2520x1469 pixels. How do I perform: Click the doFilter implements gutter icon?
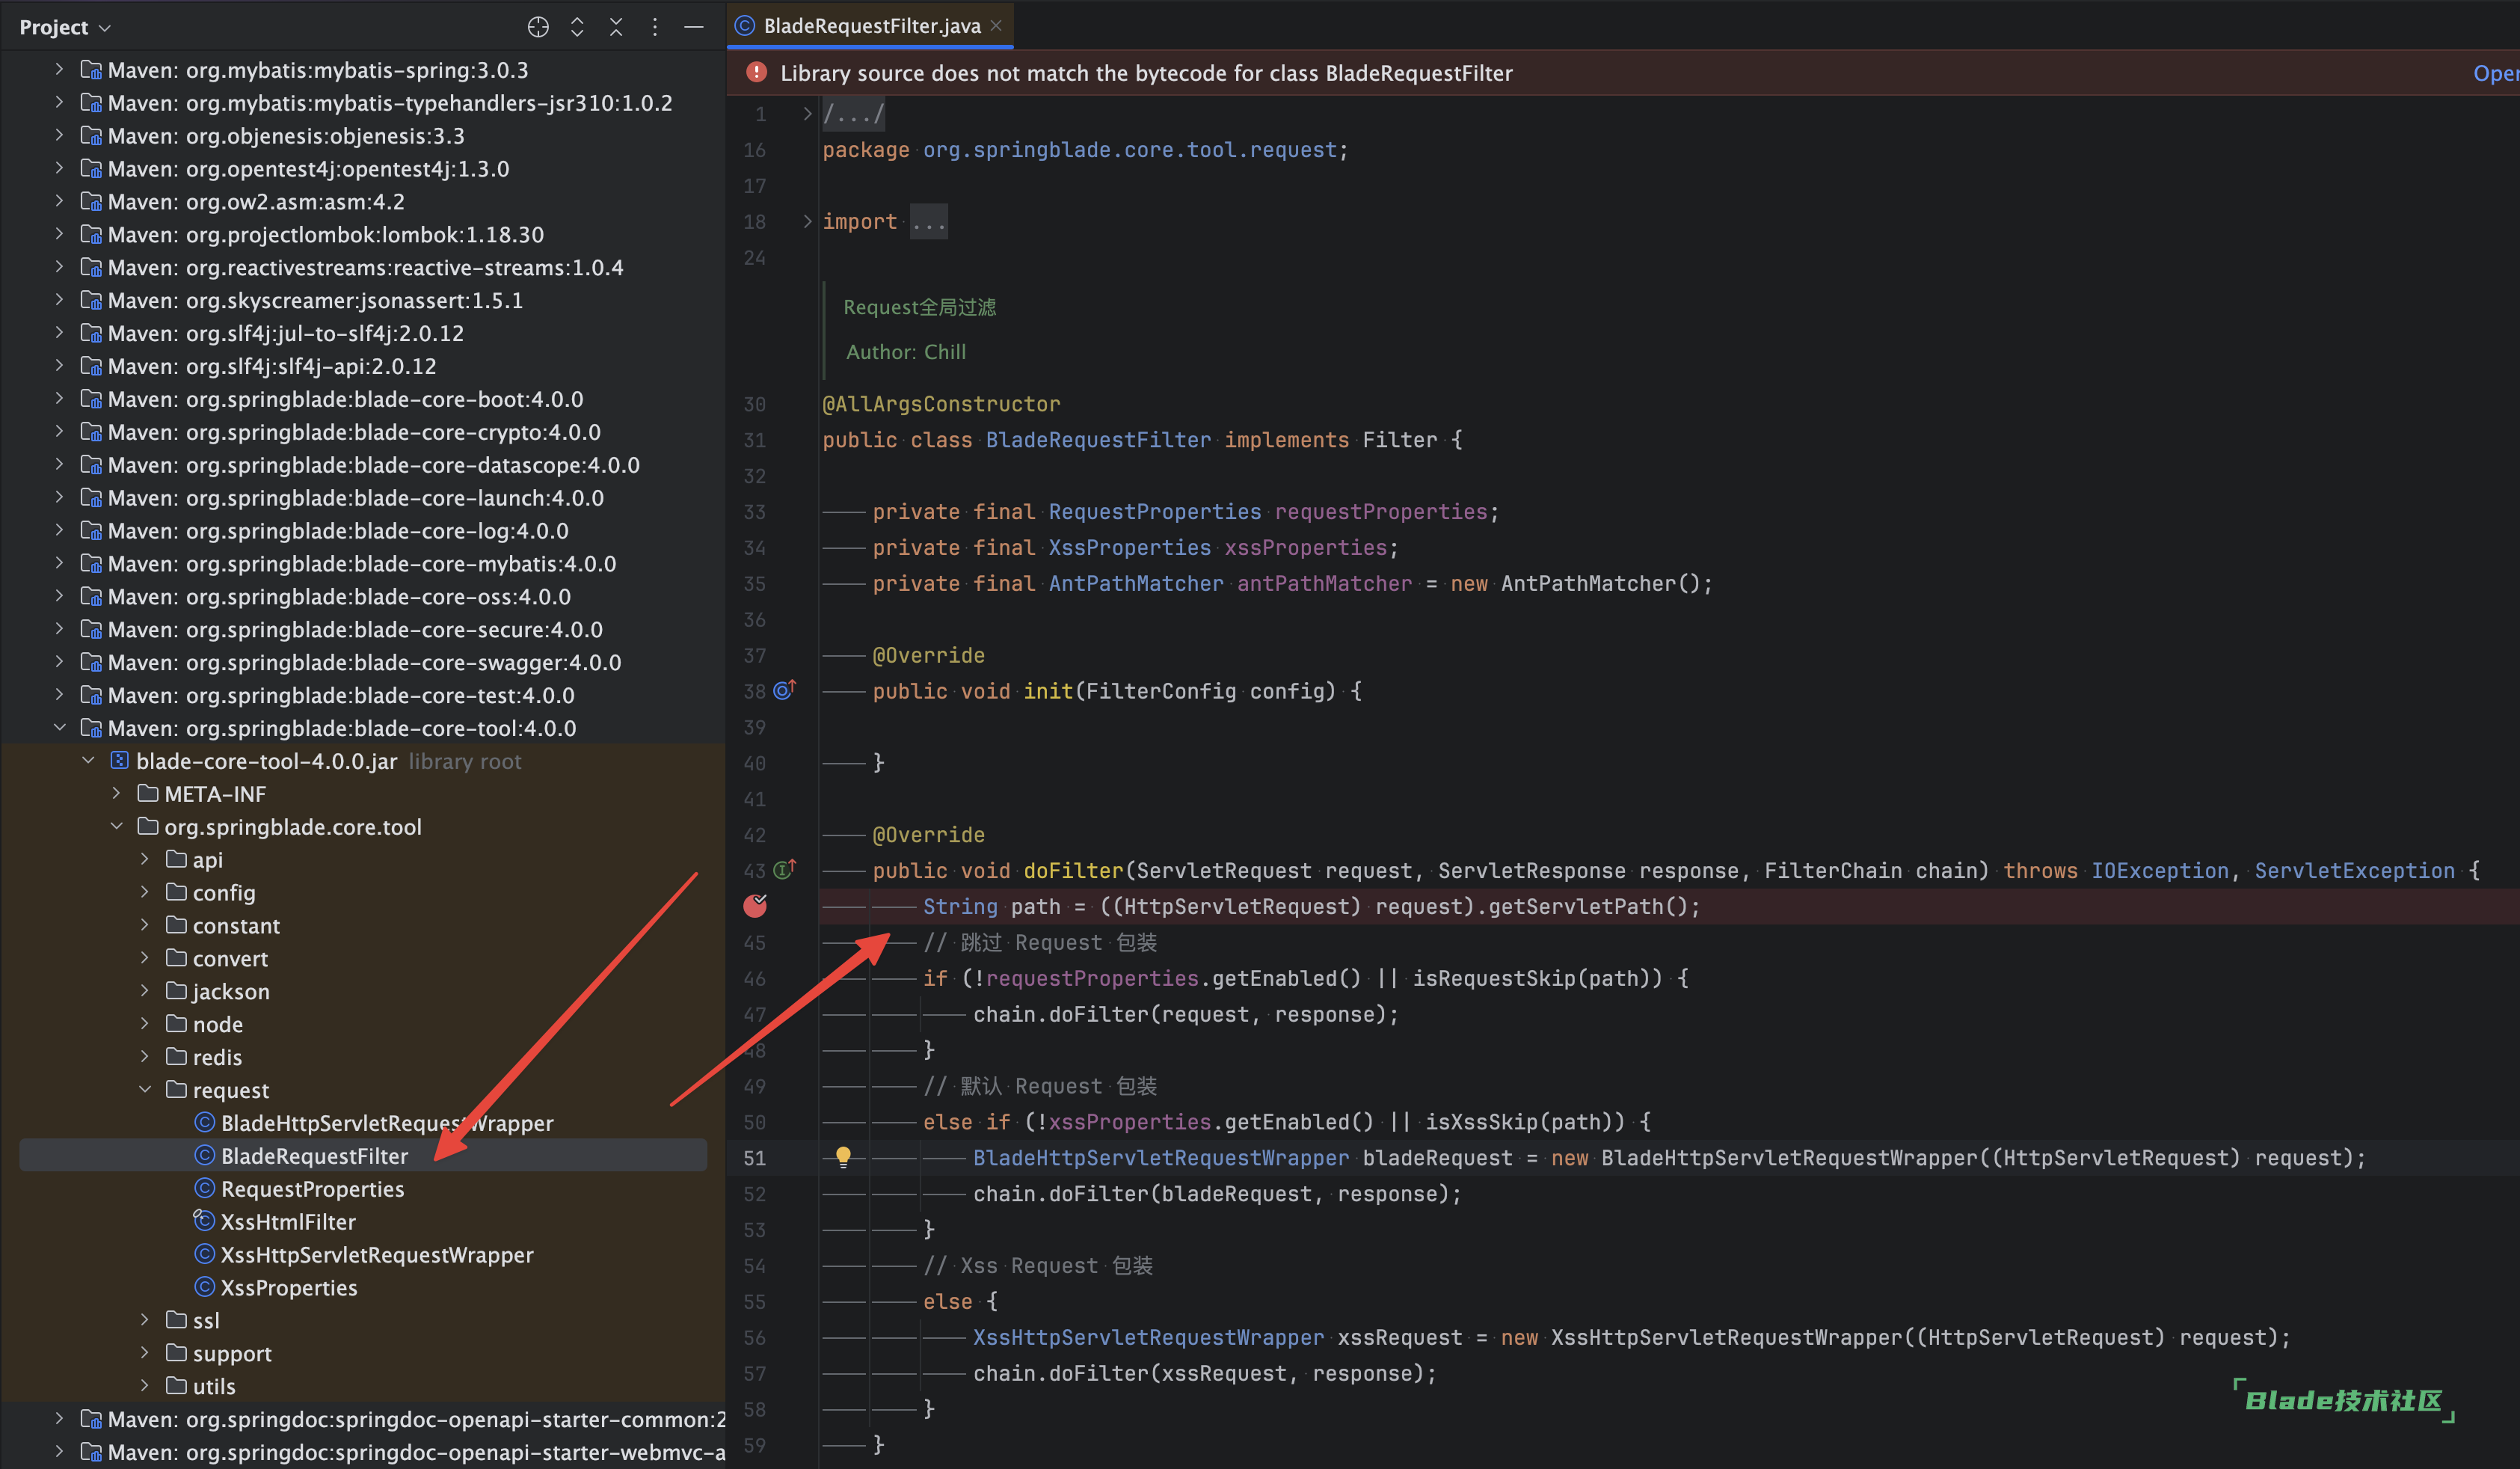[x=785, y=870]
